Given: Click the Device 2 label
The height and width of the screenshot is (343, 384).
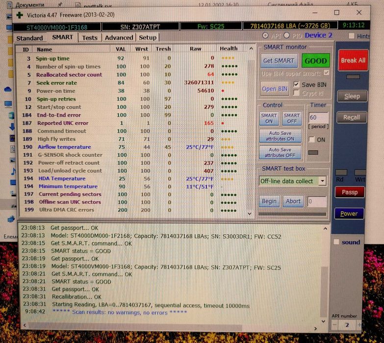Looking at the screenshot, I should pyautogui.click(x=318, y=35).
